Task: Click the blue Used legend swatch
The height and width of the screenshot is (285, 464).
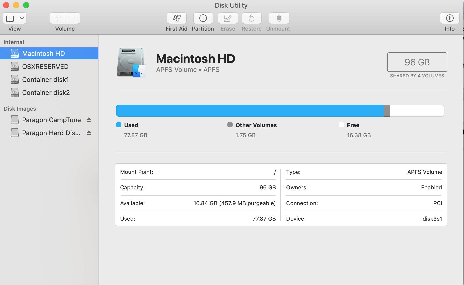Action: pyautogui.click(x=119, y=125)
